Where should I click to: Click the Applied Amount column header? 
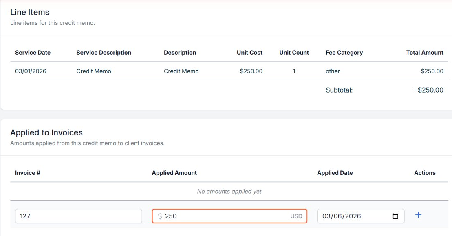(x=174, y=173)
